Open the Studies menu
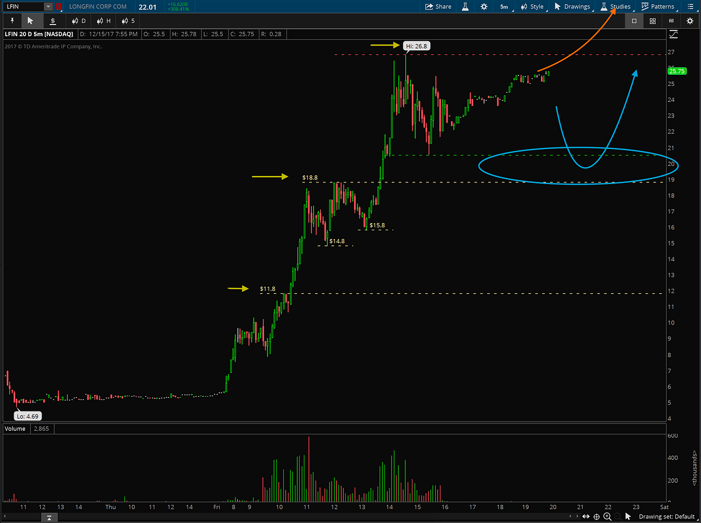The image size is (701, 523). (615, 6)
